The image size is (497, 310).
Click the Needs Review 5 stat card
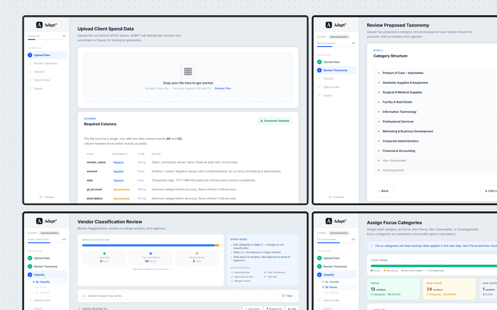(197, 258)
